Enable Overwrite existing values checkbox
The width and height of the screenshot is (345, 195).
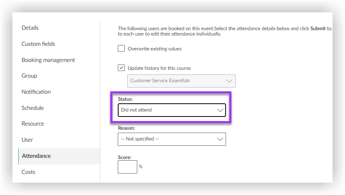pyautogui.click(x=121, y=49)
